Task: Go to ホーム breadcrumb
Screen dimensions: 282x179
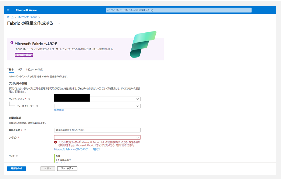Action: pyautogui.click(x=10, y=17)
